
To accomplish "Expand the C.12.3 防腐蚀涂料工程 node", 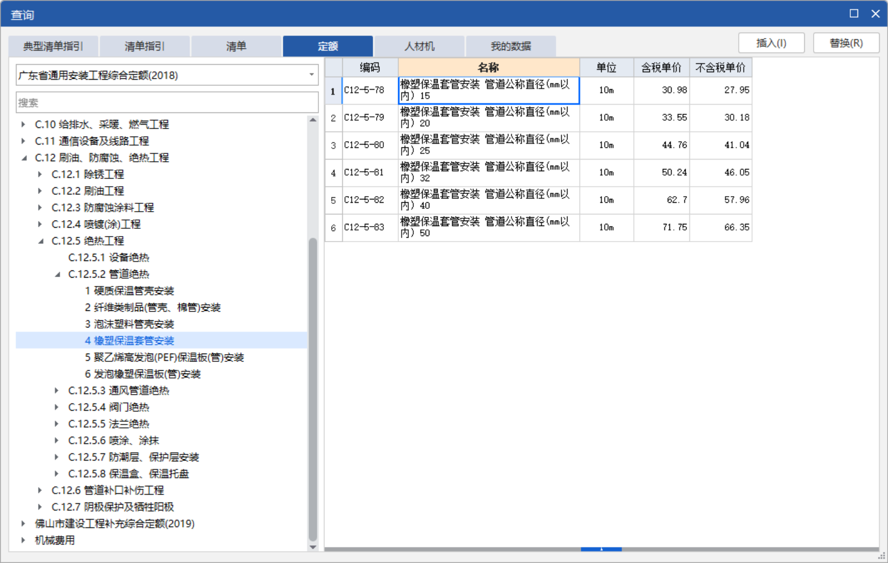I will (40, 208).
